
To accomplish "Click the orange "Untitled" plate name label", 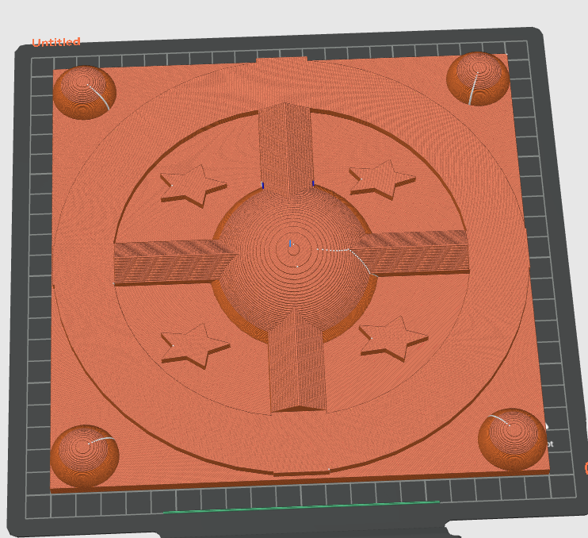I will (56, 42).
